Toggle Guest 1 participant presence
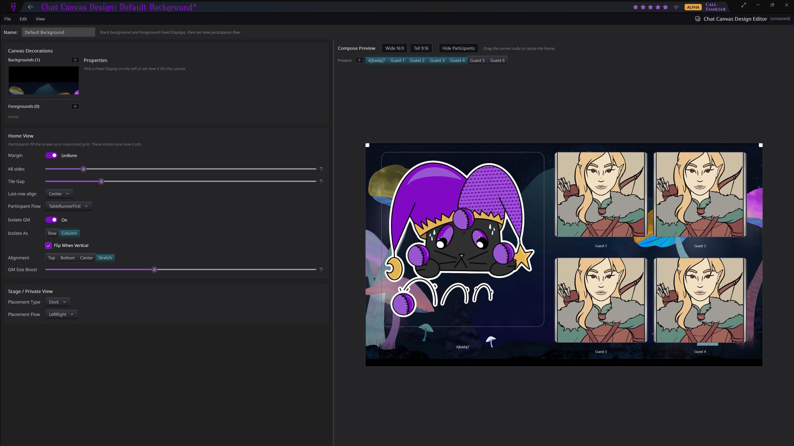The width and height of the screenshot is (794, 446). 397,60
